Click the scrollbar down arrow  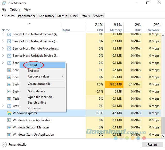pyautogui.click(x=163, y=136)
